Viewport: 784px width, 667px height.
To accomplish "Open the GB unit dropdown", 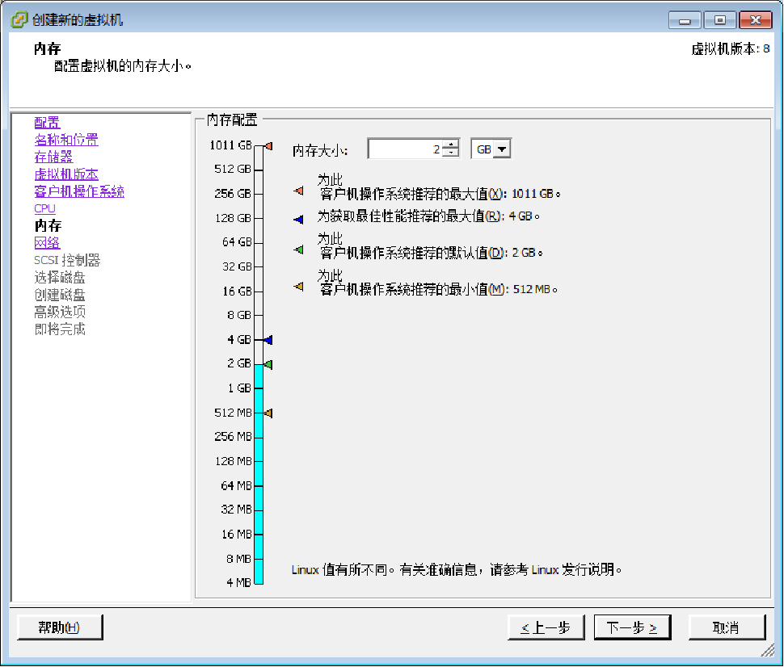I will click(502, 149).
